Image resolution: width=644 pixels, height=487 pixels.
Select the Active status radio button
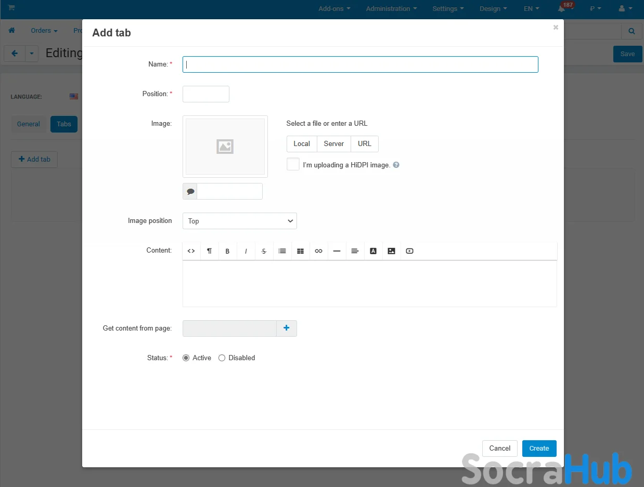click(186, 358)
